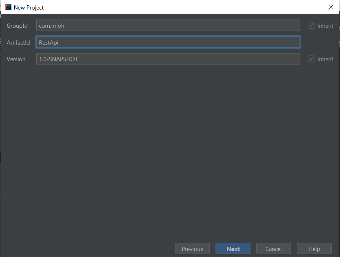Click the IntelliJ IDEA logo in title bar
This screenshot has width=340, height=257.
[8, 7]
